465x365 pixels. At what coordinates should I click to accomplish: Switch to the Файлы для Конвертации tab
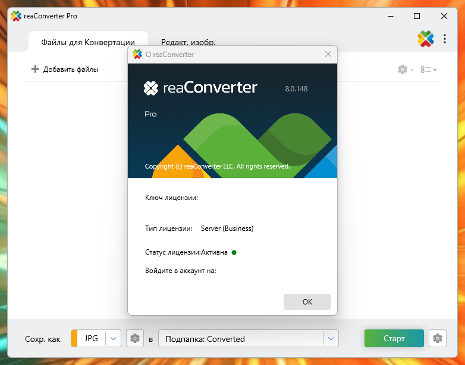[88, 42]
